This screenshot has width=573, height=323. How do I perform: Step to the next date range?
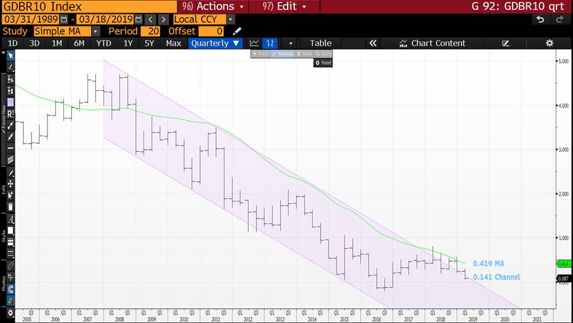(x=163, y=19)
